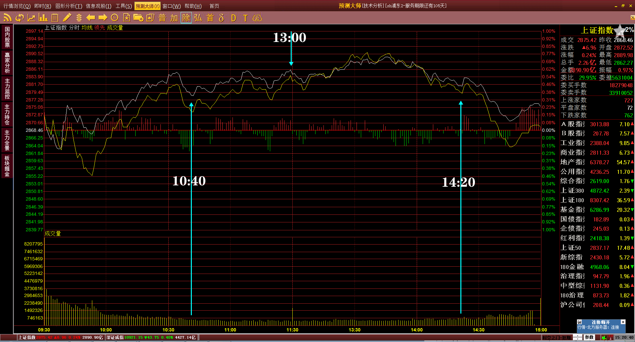Click the 参数 button in status bar

click(x=589, y=337)
